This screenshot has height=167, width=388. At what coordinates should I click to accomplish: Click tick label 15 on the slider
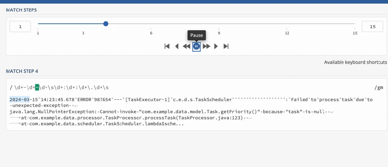tap(355, 33)
